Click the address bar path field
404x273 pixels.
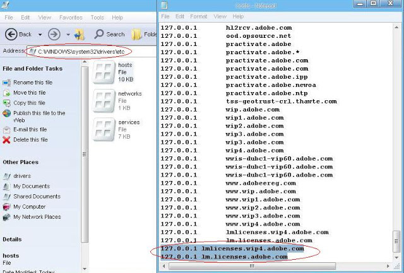[x=92, y=52]
